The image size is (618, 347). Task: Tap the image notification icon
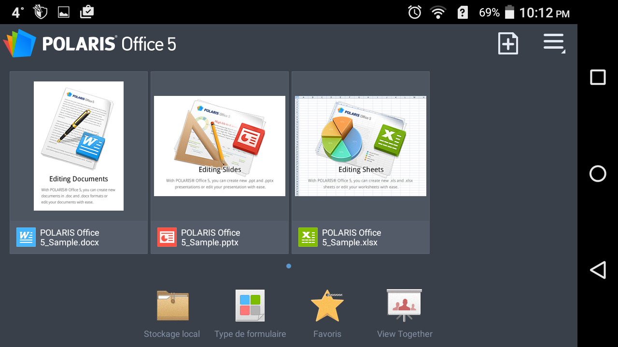coord(64,13)
